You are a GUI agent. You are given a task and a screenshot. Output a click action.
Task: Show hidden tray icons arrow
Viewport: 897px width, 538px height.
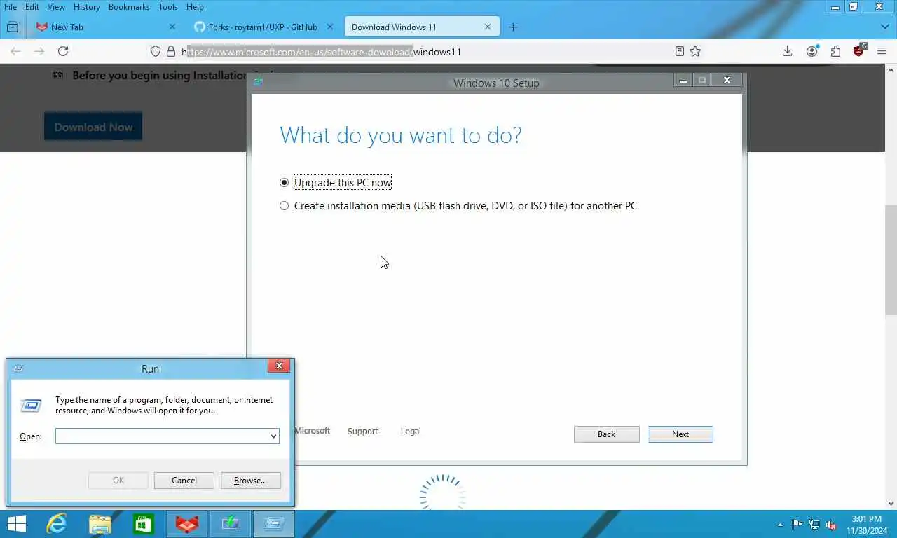(x=780, y=525)
